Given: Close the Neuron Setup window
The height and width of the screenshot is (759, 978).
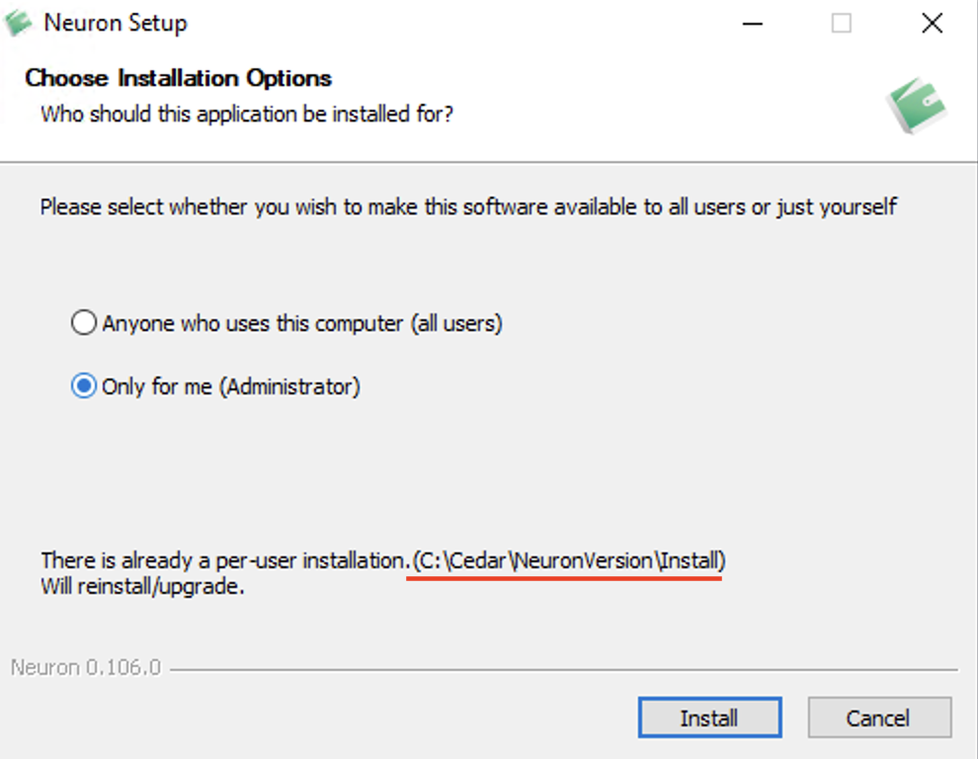Looking at the screenshot, I should [x=932, y=23].
